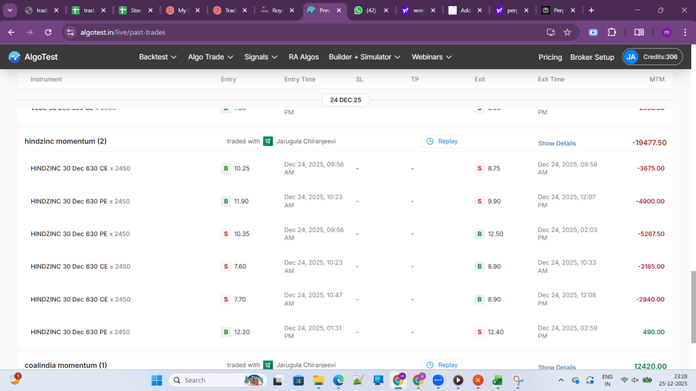Click the JA profile avatar
696x391 pixels.
tap(631, 57)
